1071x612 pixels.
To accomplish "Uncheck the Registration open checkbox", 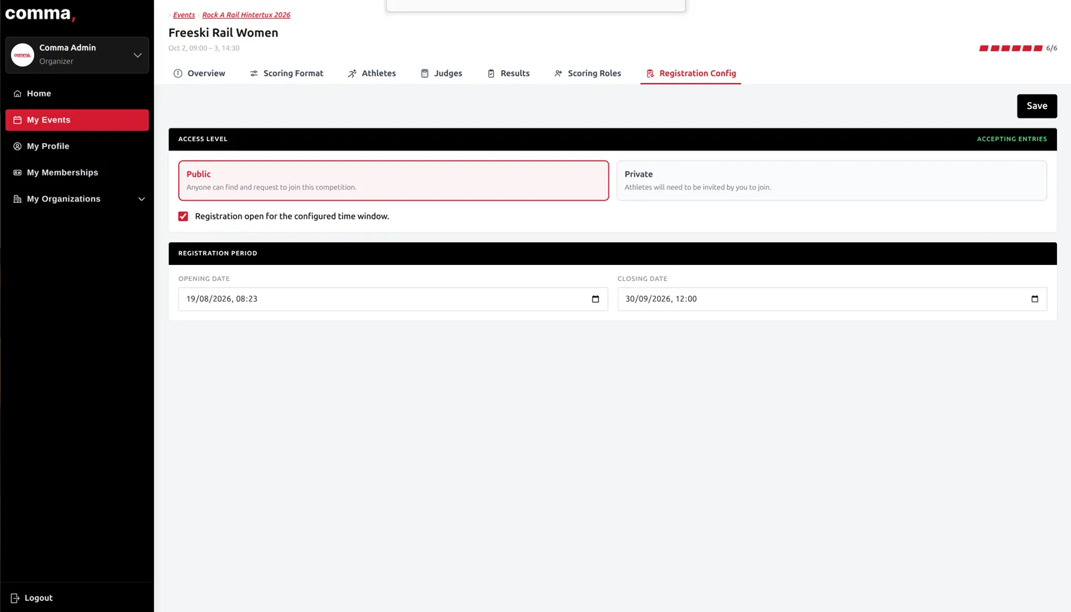I will [183, 217].
